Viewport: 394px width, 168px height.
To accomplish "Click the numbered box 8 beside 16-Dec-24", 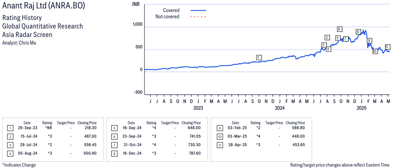I will point(114,154).
